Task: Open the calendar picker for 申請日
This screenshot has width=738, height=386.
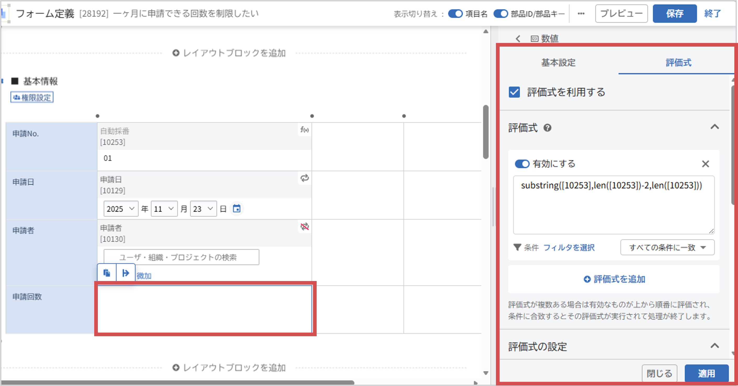Action: pos(237,208)
